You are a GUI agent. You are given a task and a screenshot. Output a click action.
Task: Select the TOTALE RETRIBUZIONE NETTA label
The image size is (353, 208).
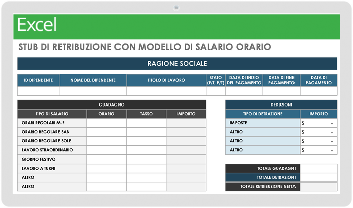(x=263, y=187)
